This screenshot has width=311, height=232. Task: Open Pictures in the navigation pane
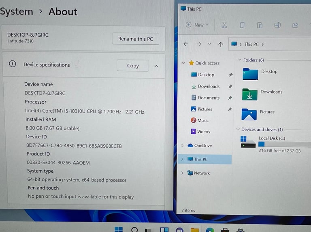click(x=204, y=109)
